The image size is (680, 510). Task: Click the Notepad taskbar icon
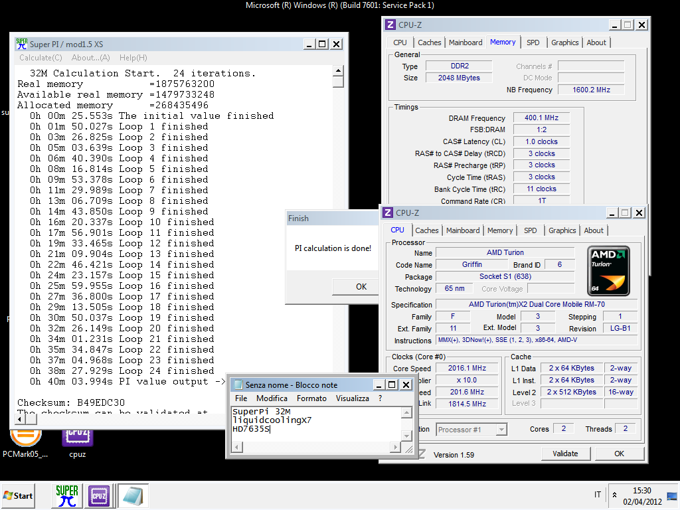point(133,495)
